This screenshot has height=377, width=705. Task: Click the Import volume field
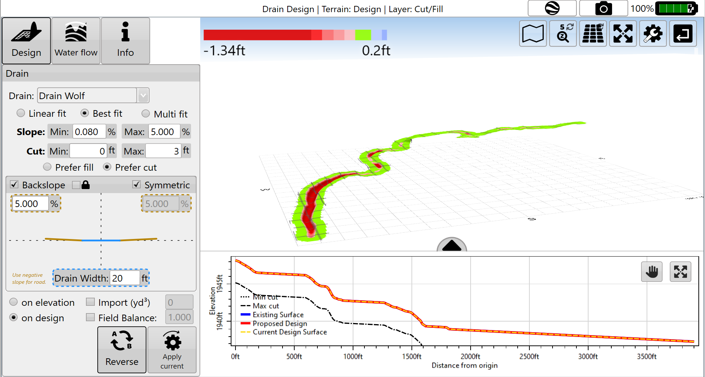click(179, 302)
